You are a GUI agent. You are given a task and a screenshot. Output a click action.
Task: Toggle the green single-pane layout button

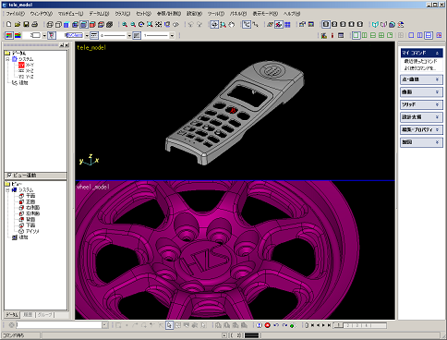pos(356,36)
